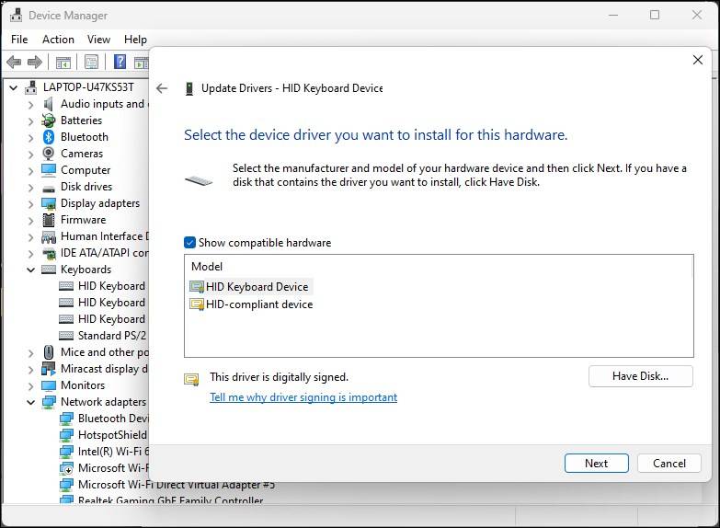
Task: Click the Computer monitor icon in tree
Action: pos(49,170)
